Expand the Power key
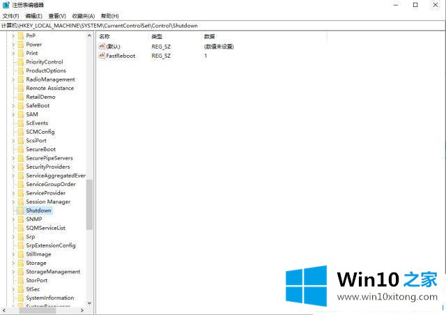This screenshot has height=315, width=446. tap(13, 45)
